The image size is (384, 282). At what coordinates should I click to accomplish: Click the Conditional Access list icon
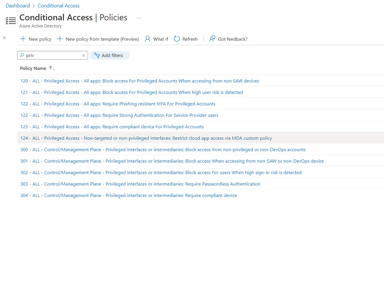tap(11, 20)
